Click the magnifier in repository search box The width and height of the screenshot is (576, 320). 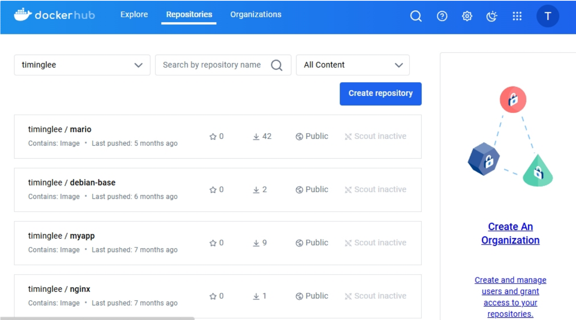(277, 65)
